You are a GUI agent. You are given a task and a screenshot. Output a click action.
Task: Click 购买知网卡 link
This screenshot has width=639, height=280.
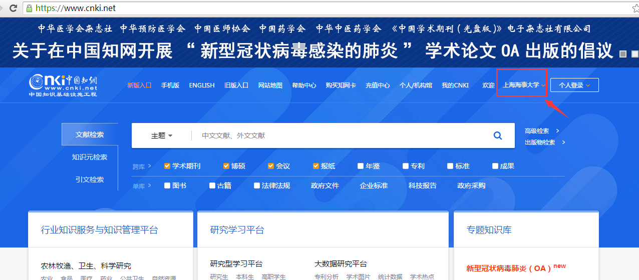341,85
